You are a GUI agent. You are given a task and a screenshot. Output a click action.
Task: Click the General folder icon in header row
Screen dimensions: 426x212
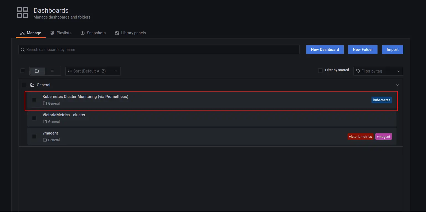(x=32, y=85)
